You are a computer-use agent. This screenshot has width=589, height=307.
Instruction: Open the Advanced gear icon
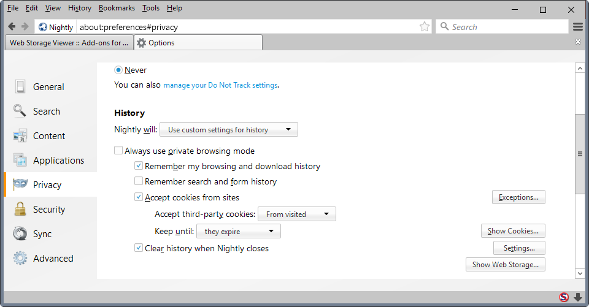click(x=20, y=258)
